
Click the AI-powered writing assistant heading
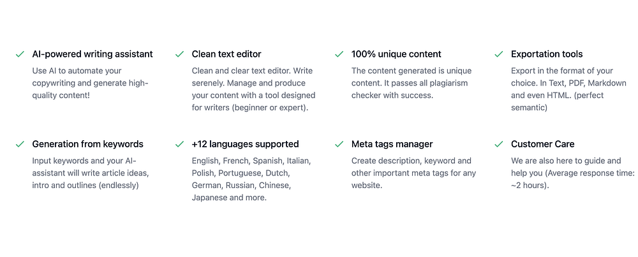coord(93,54)
